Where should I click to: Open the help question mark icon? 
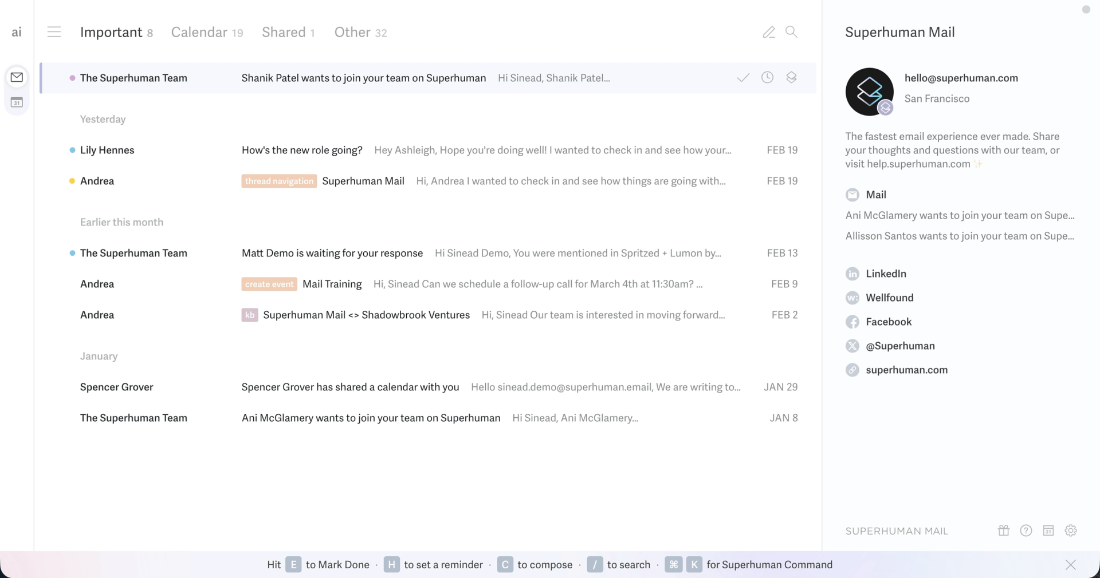pyautogui.click(x=1026, y=531)
